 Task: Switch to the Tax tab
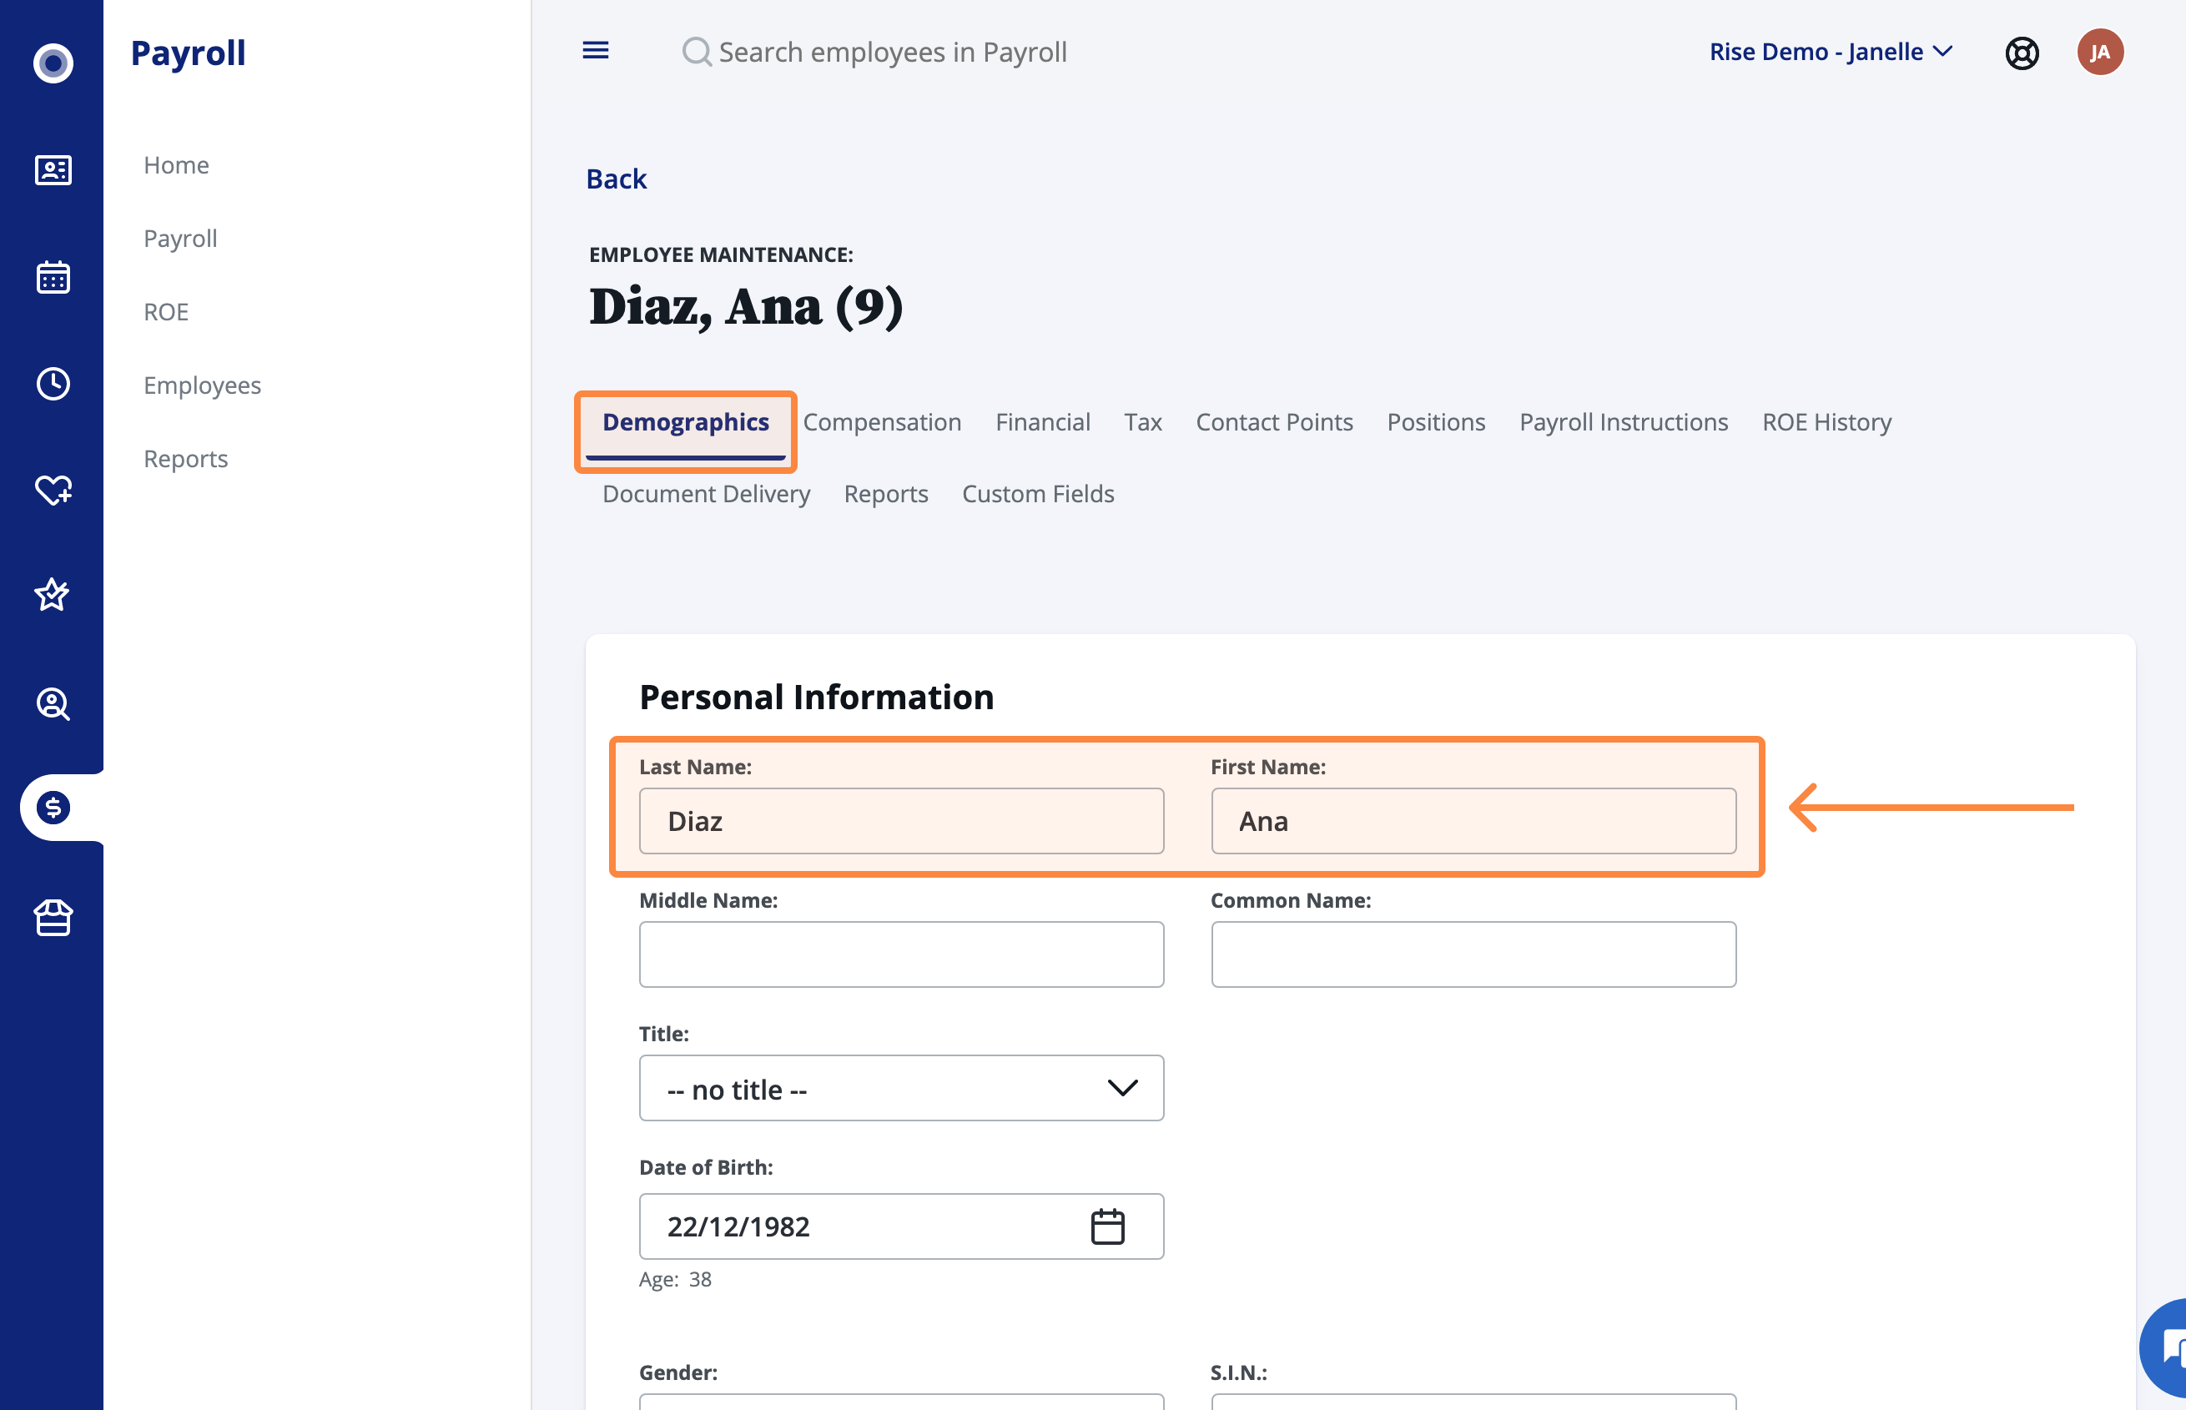[x=1142, y=422]
